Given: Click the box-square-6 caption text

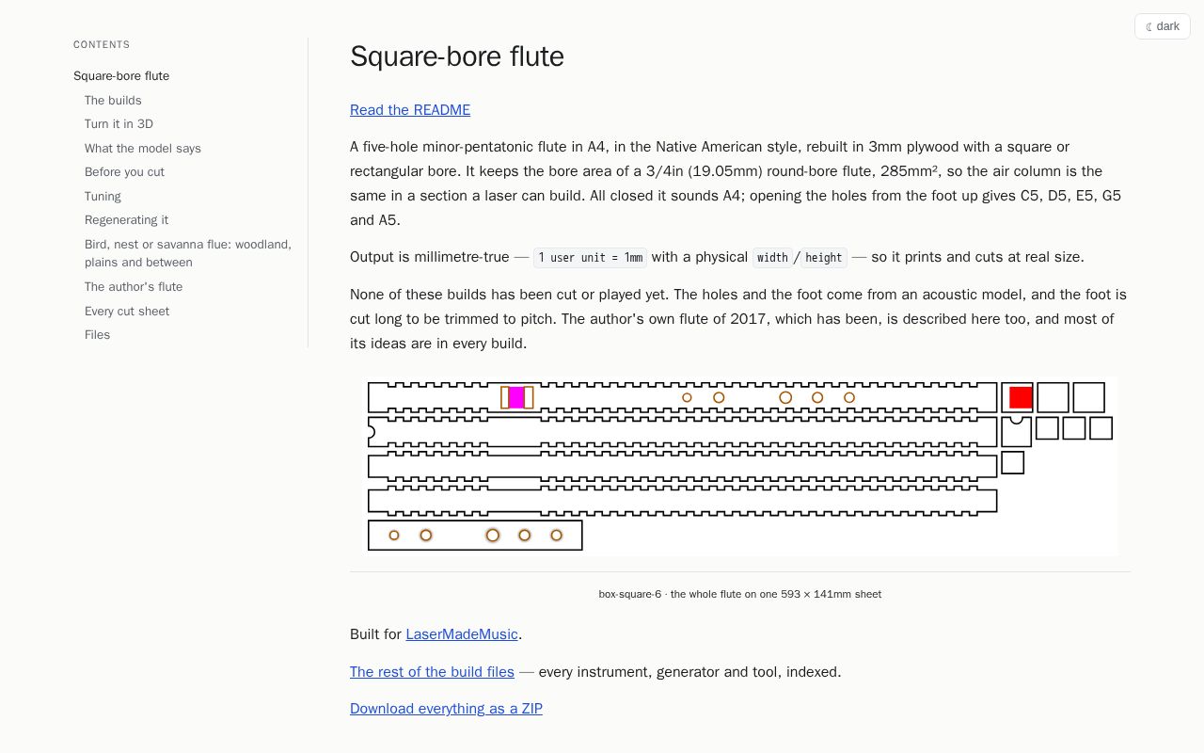Looking at the screenshot, I should point(740,594).
